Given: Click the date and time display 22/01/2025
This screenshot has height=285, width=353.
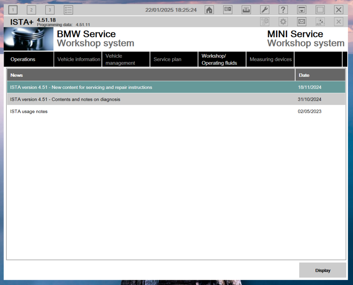Looking at the screenshot, I should [x=171, y=10].
